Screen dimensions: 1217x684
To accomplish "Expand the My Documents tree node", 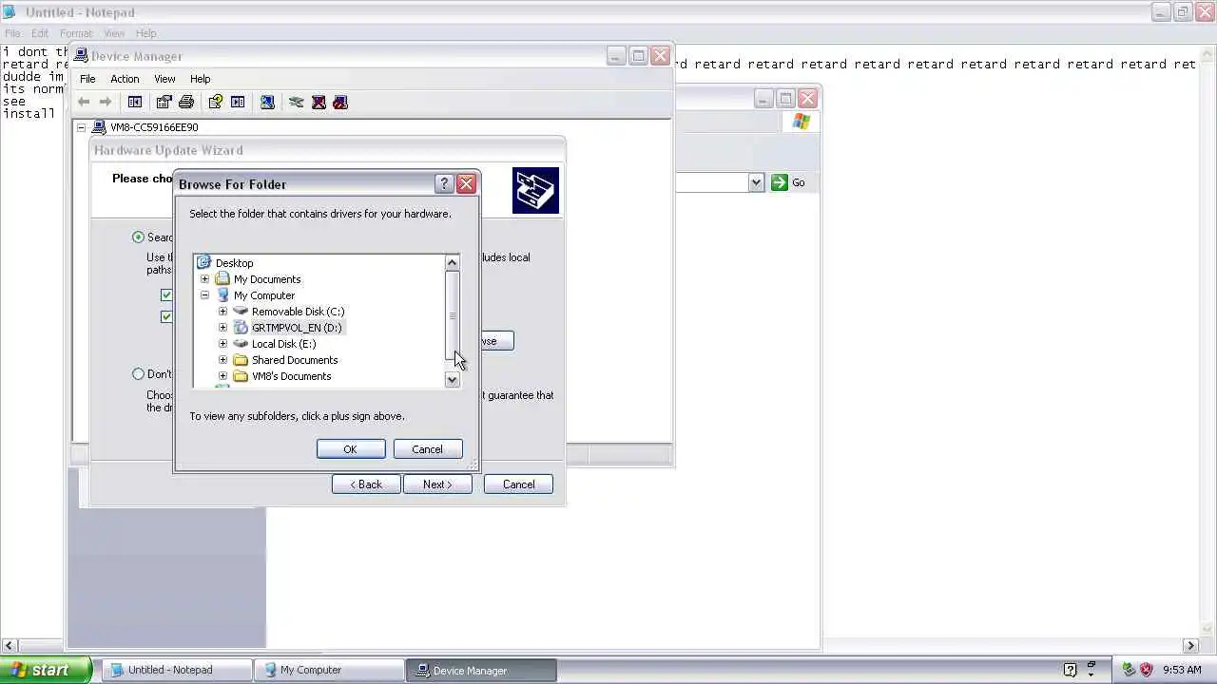I will (x=204, y=279).
